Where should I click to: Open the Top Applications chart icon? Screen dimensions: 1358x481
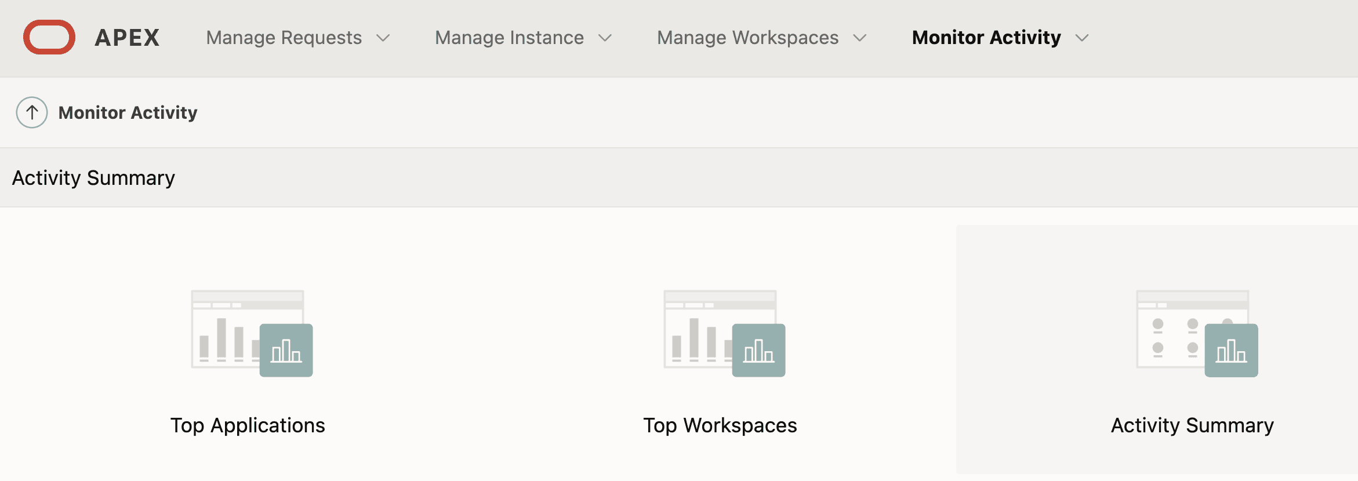pyautogui.click(x=252, y=333)
